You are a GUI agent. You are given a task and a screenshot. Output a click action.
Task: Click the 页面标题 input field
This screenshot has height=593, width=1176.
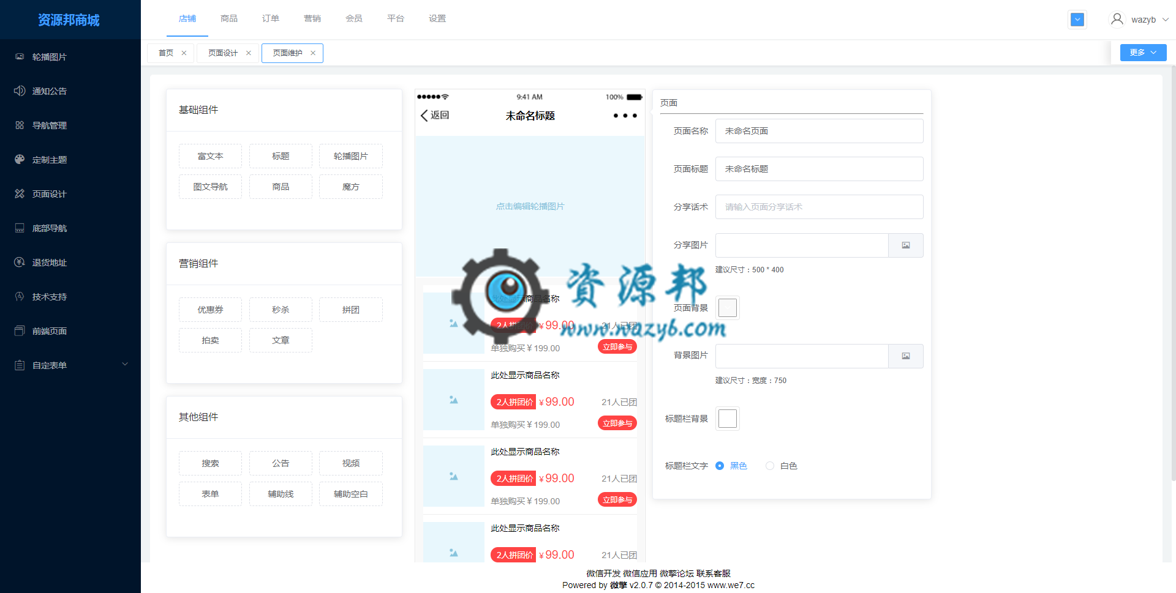(x=819, y=169)
